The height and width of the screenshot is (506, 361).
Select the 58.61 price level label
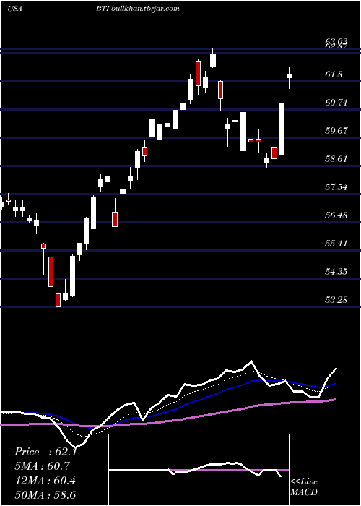(x=336, y=159)
